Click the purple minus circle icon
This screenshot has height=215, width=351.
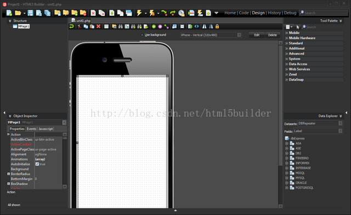(160, 27)
